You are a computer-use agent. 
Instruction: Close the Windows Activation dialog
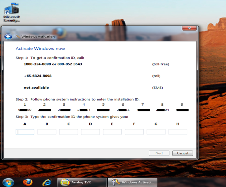pyautogui.click(x=189, y=28)
